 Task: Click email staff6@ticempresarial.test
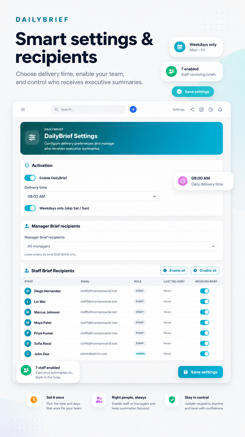click(99, 333)
